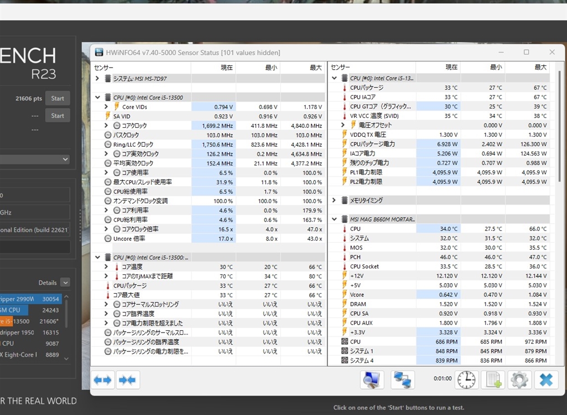Expand the システム: MSI MS-7D97 group

point(97,78)
